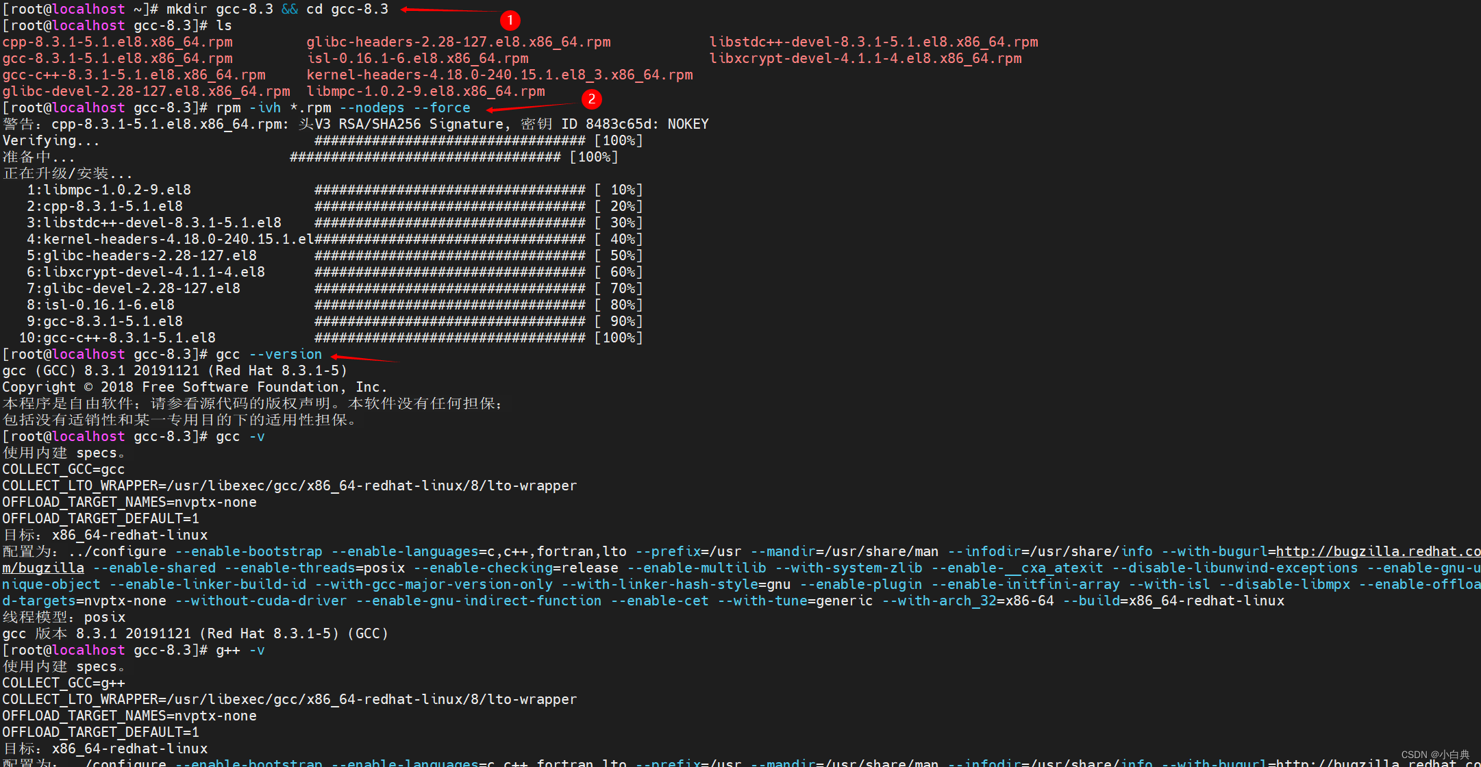Click the --enable-bootstrap option in gcc -v output
The image size is (1481, 767).
tap(249, 551)
